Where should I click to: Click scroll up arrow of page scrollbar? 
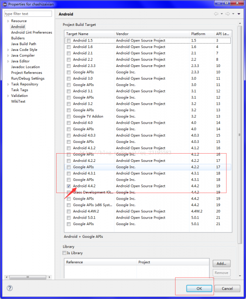click(240, 23)
